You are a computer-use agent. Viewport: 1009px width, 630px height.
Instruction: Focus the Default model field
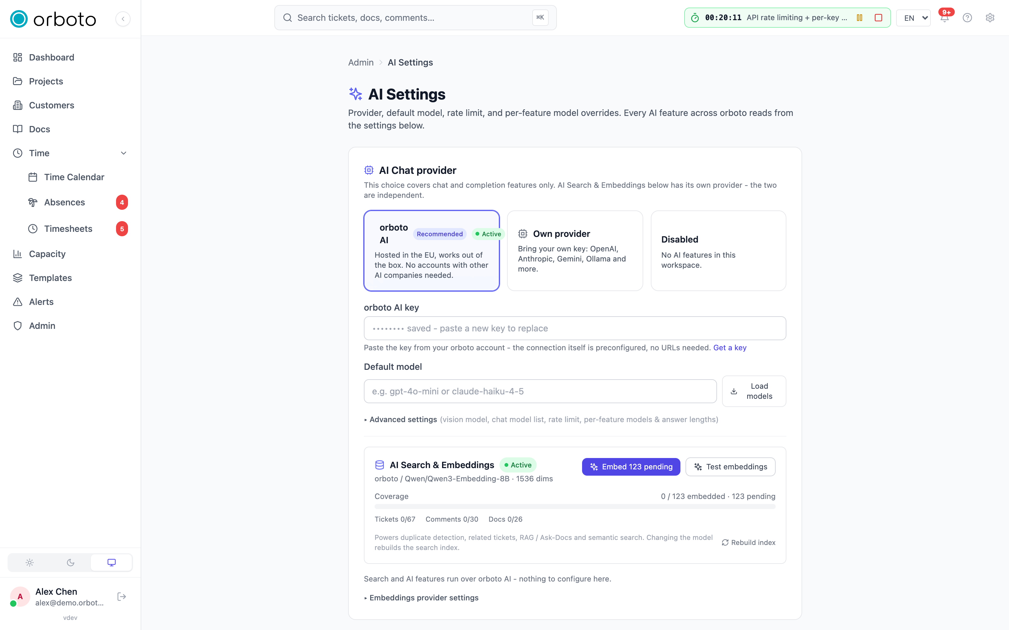point(540,391)
